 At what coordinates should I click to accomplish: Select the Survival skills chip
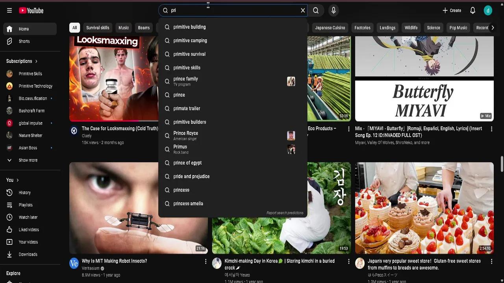pyautogui.click(x=98, y=28)
